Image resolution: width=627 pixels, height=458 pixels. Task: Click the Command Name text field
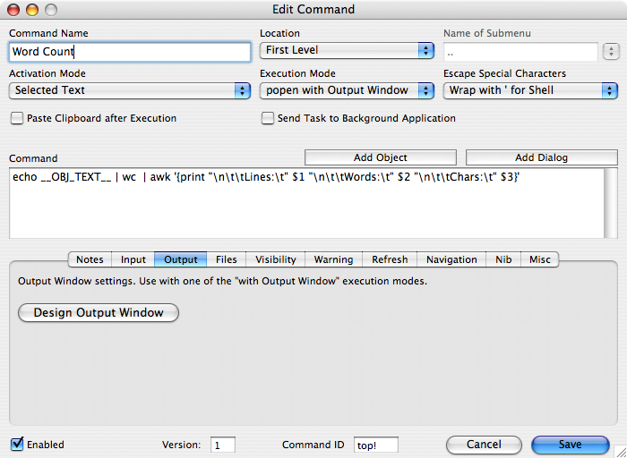[x=129, y=52]
